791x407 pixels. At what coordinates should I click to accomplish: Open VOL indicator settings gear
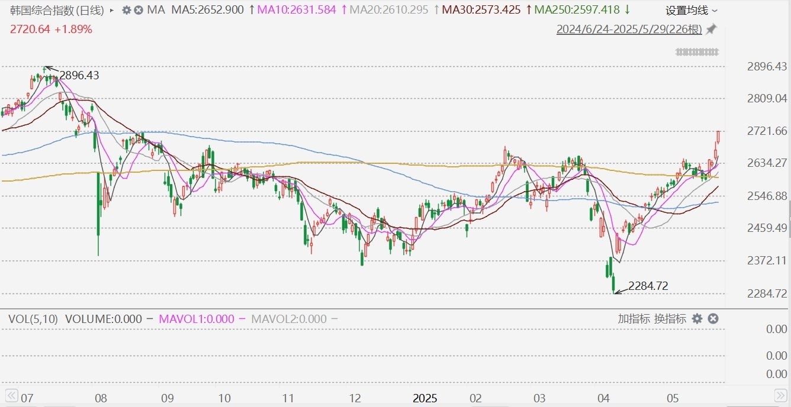(x=697, y=319)
